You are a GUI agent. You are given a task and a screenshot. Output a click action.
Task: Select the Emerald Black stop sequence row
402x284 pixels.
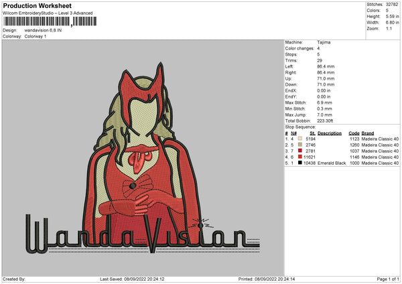tap(342, 163)
